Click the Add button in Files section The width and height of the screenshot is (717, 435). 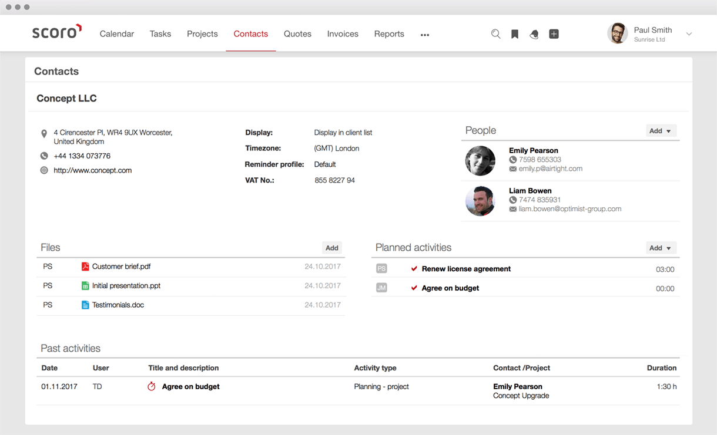pyautogui.click(x=332, y=248)
